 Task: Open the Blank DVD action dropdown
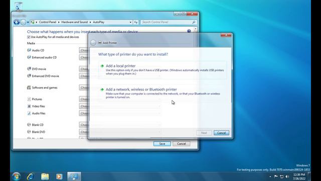point(120,132)
